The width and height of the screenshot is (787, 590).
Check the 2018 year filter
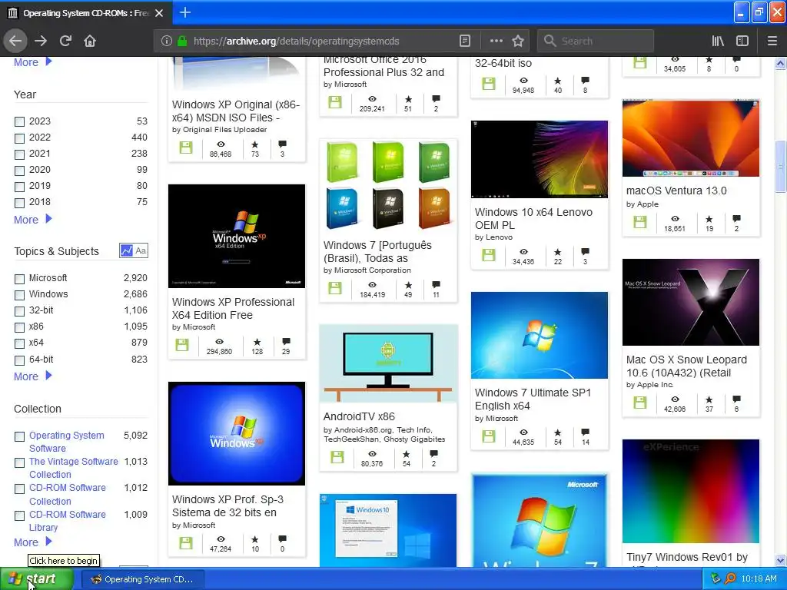[x=19, y=203]
